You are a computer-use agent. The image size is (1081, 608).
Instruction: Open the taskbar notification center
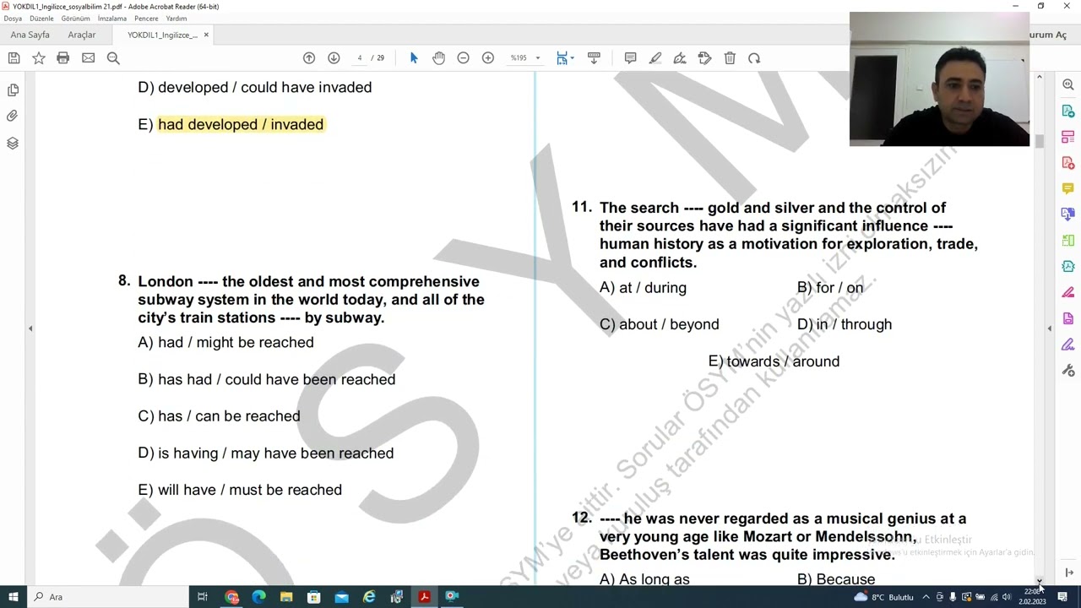point(1062,597)
